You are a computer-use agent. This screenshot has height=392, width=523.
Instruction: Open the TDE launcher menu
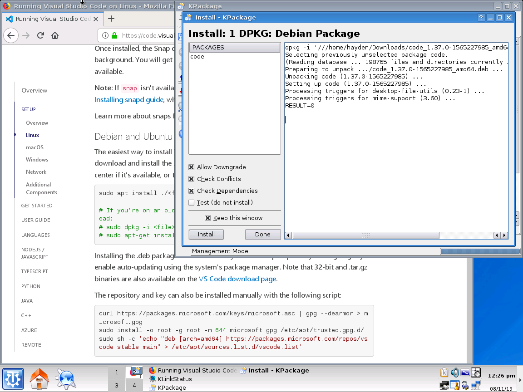click(13, 379)
